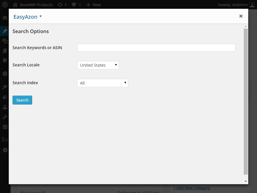Click the BoostWP Products site link
The image size is (257, 193).
click(x=36, y=5)
